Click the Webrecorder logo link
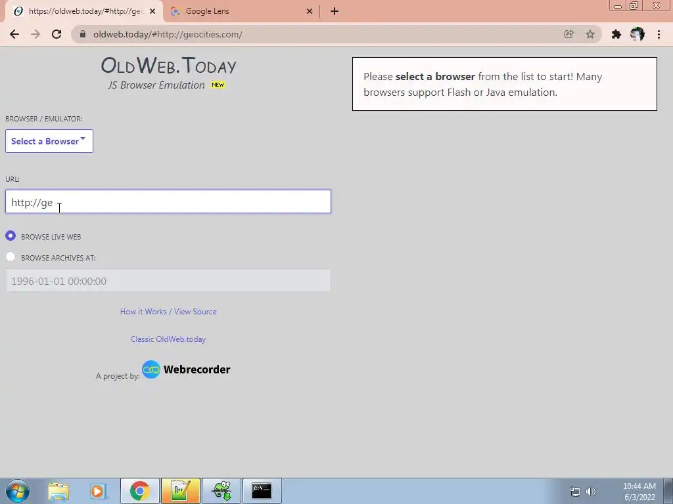 (186, 369)
